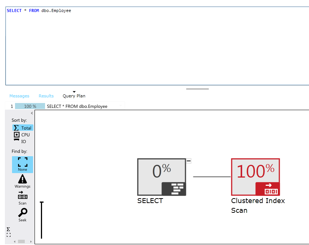
Task: Click the sidebar horizontal scrollbar thumb
Action: [21, 242]
